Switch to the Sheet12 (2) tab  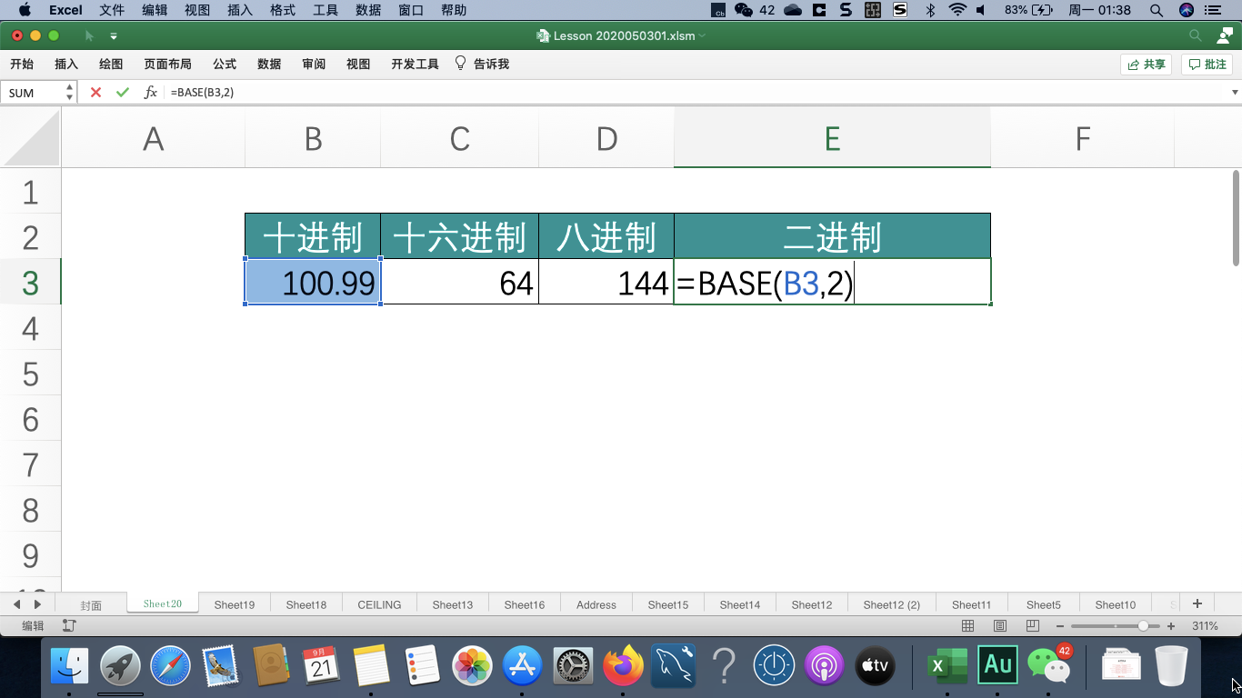[892, 604]
